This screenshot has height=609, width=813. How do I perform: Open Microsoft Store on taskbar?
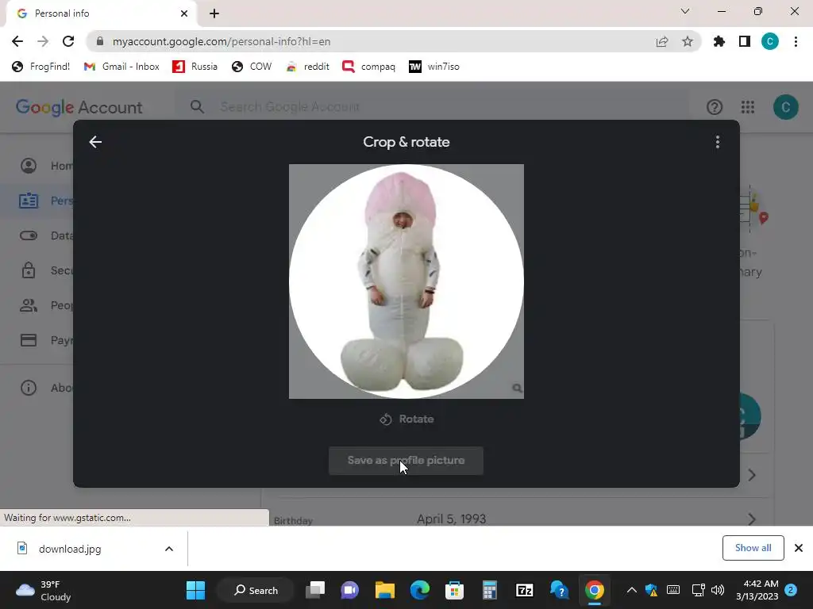point(455,590)
